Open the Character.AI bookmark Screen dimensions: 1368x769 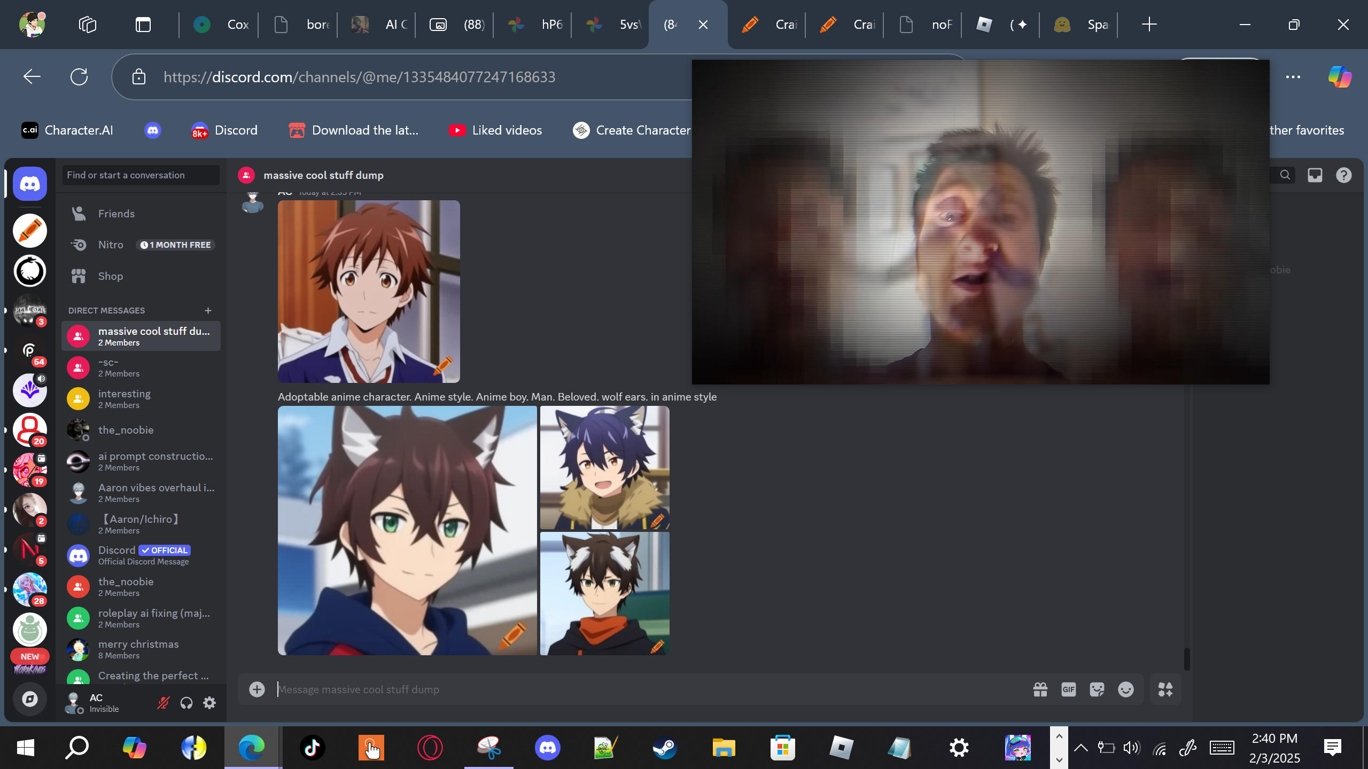click(x=67, y=130)
